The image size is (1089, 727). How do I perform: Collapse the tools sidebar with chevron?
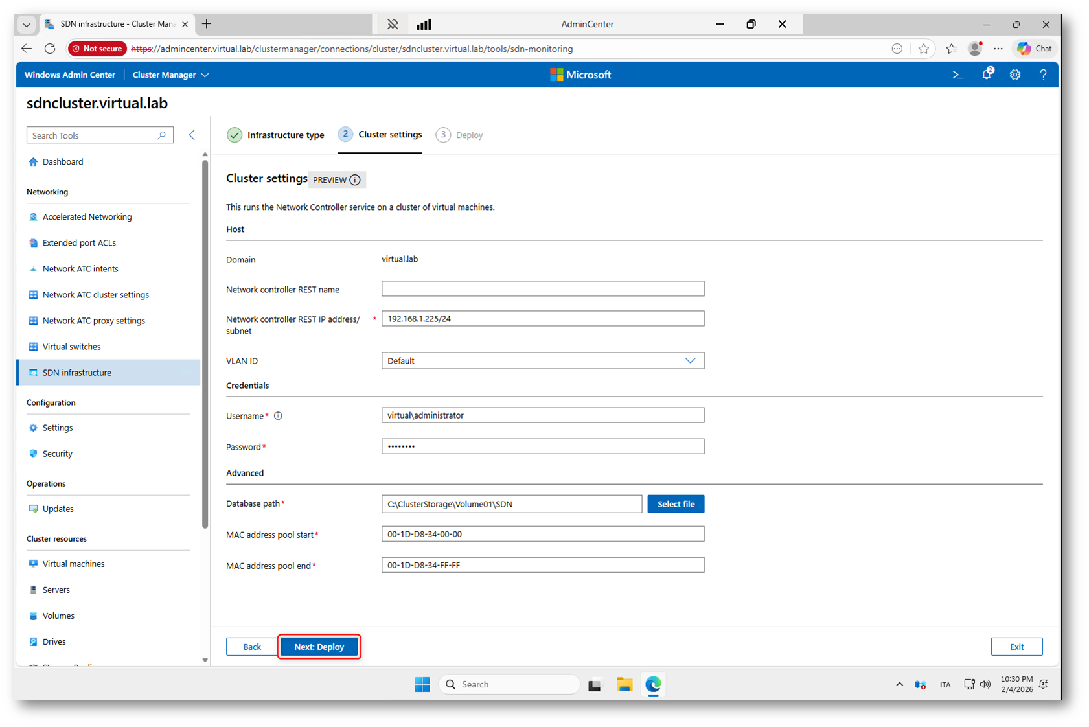pos(192,135)
